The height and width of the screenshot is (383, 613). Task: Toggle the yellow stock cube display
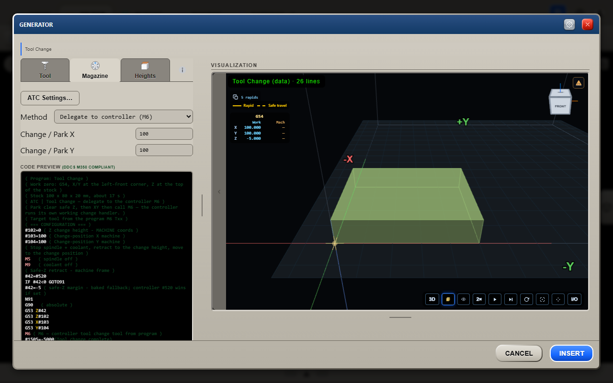tap(448, 299)
